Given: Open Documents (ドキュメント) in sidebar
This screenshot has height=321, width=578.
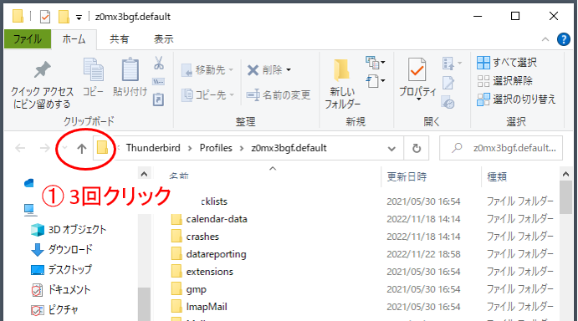Looking at the screenshot, I should pyautogui.click(x=61, y=290).
